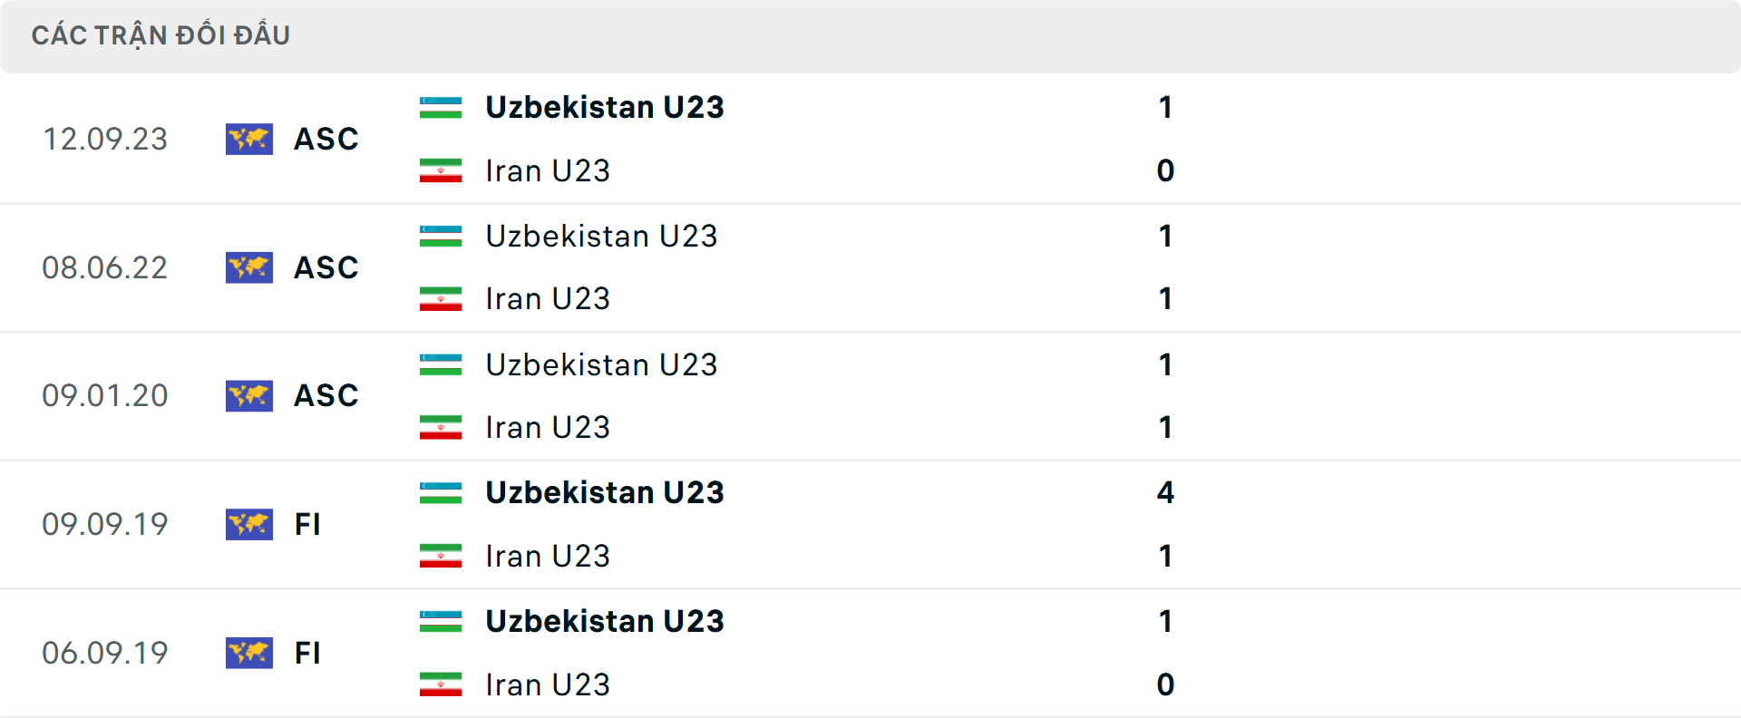Click the FI label in the 09.09.19 row

tap(306, 525)
